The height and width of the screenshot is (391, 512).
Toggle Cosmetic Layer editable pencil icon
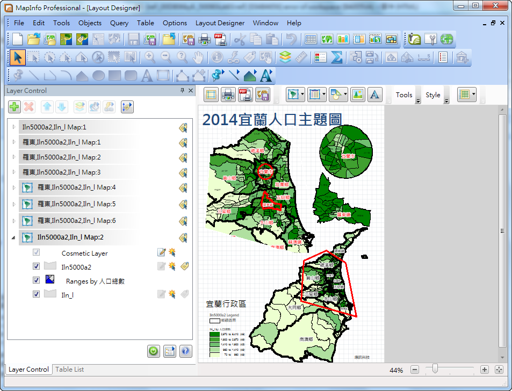161,252
